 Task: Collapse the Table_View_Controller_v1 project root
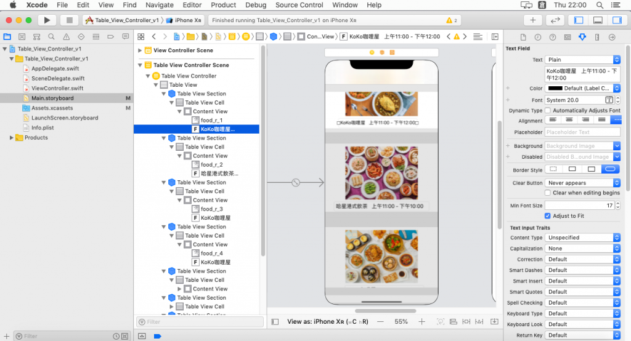[4, 49]
